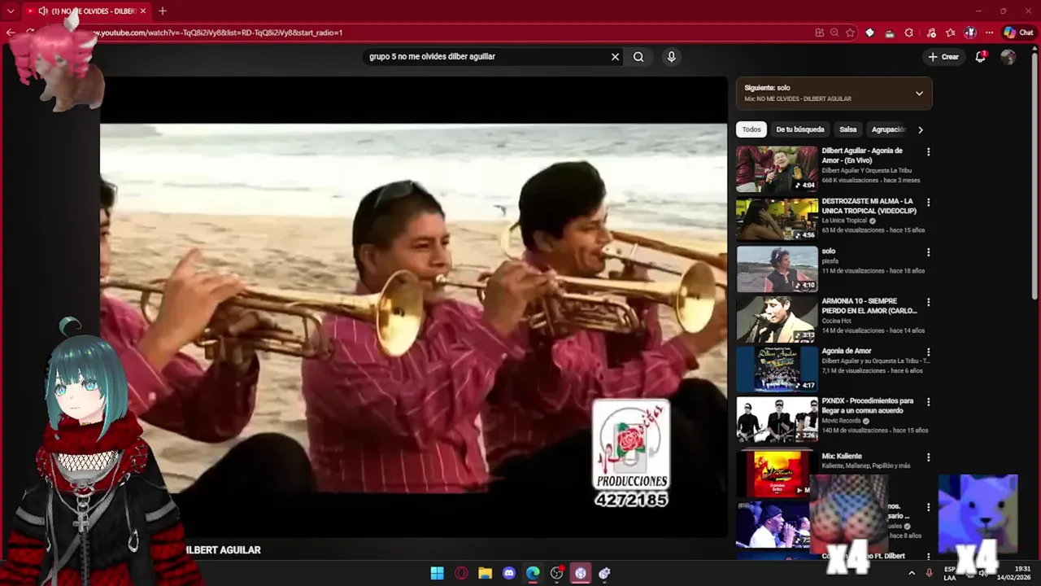Open YouTube account avatar menu
The image size is (1041, 586).
[1008, 57]
